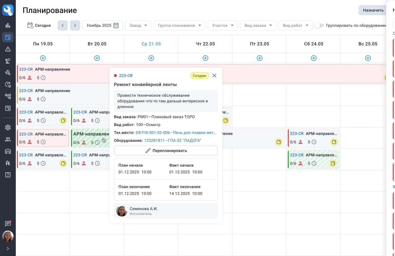Click the Назначить button
Viewport: 395px width, 256px height.
coord(373,10)
